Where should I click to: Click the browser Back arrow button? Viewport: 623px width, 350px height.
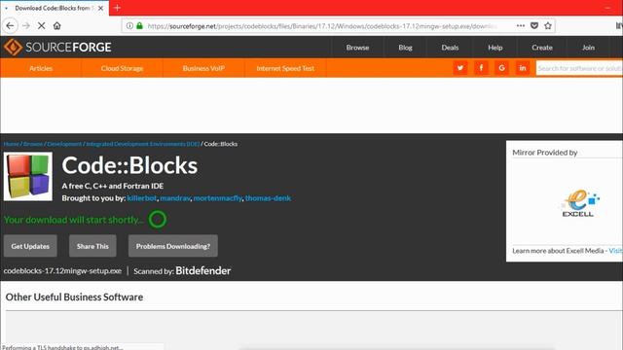[x=10, y=26]
